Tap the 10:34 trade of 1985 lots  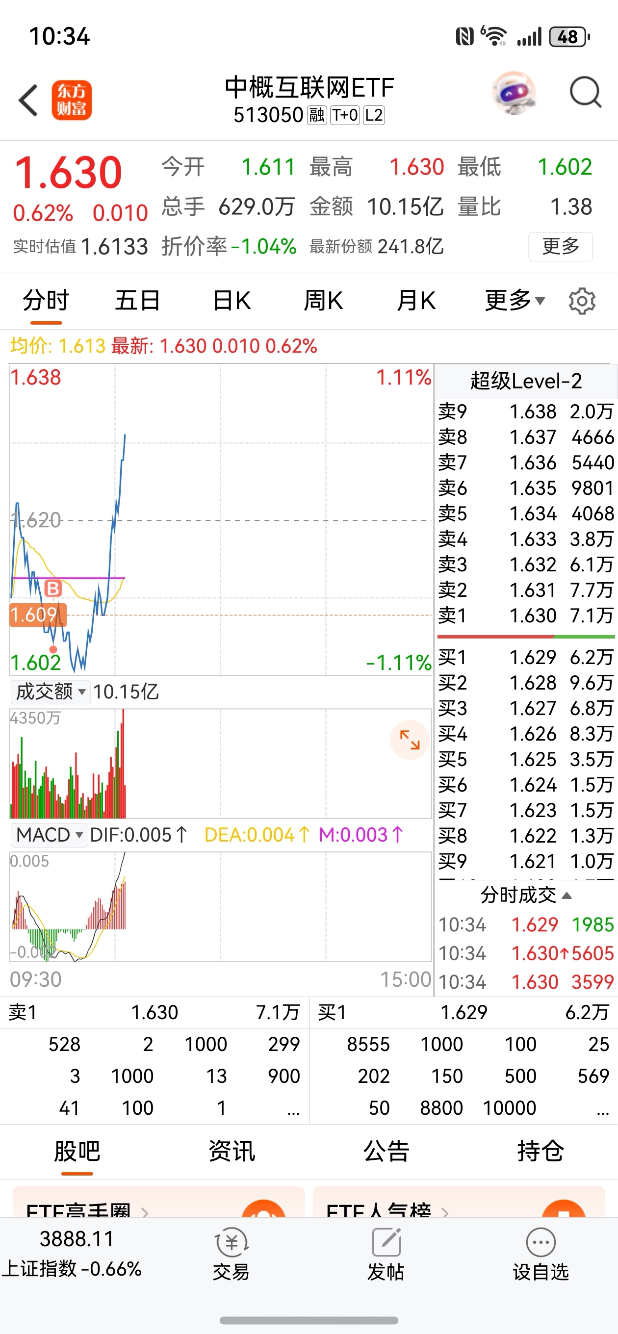tap(526, 925)
